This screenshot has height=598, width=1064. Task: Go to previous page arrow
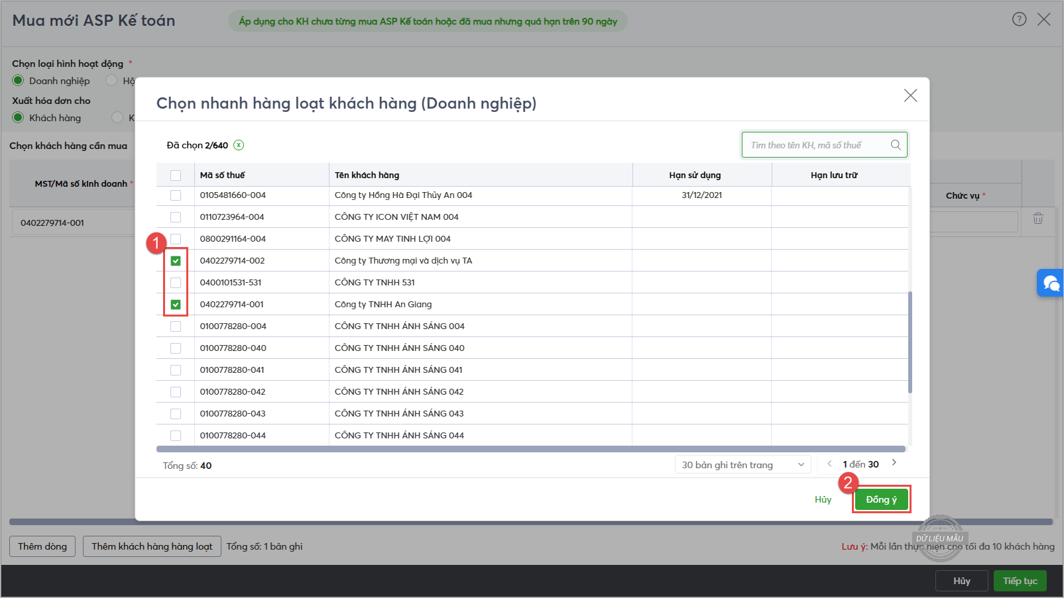(829, 464)
